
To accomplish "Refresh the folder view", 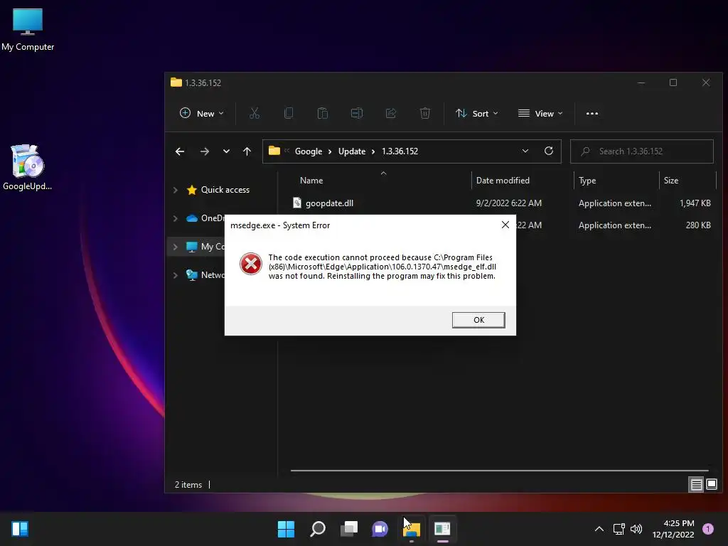I will click(549, 151).
